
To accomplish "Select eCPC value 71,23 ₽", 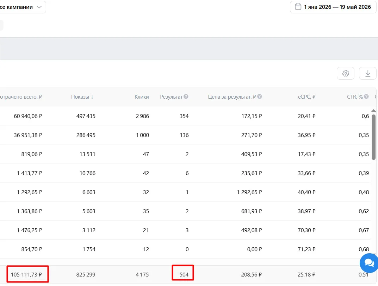I will (306, 249).
